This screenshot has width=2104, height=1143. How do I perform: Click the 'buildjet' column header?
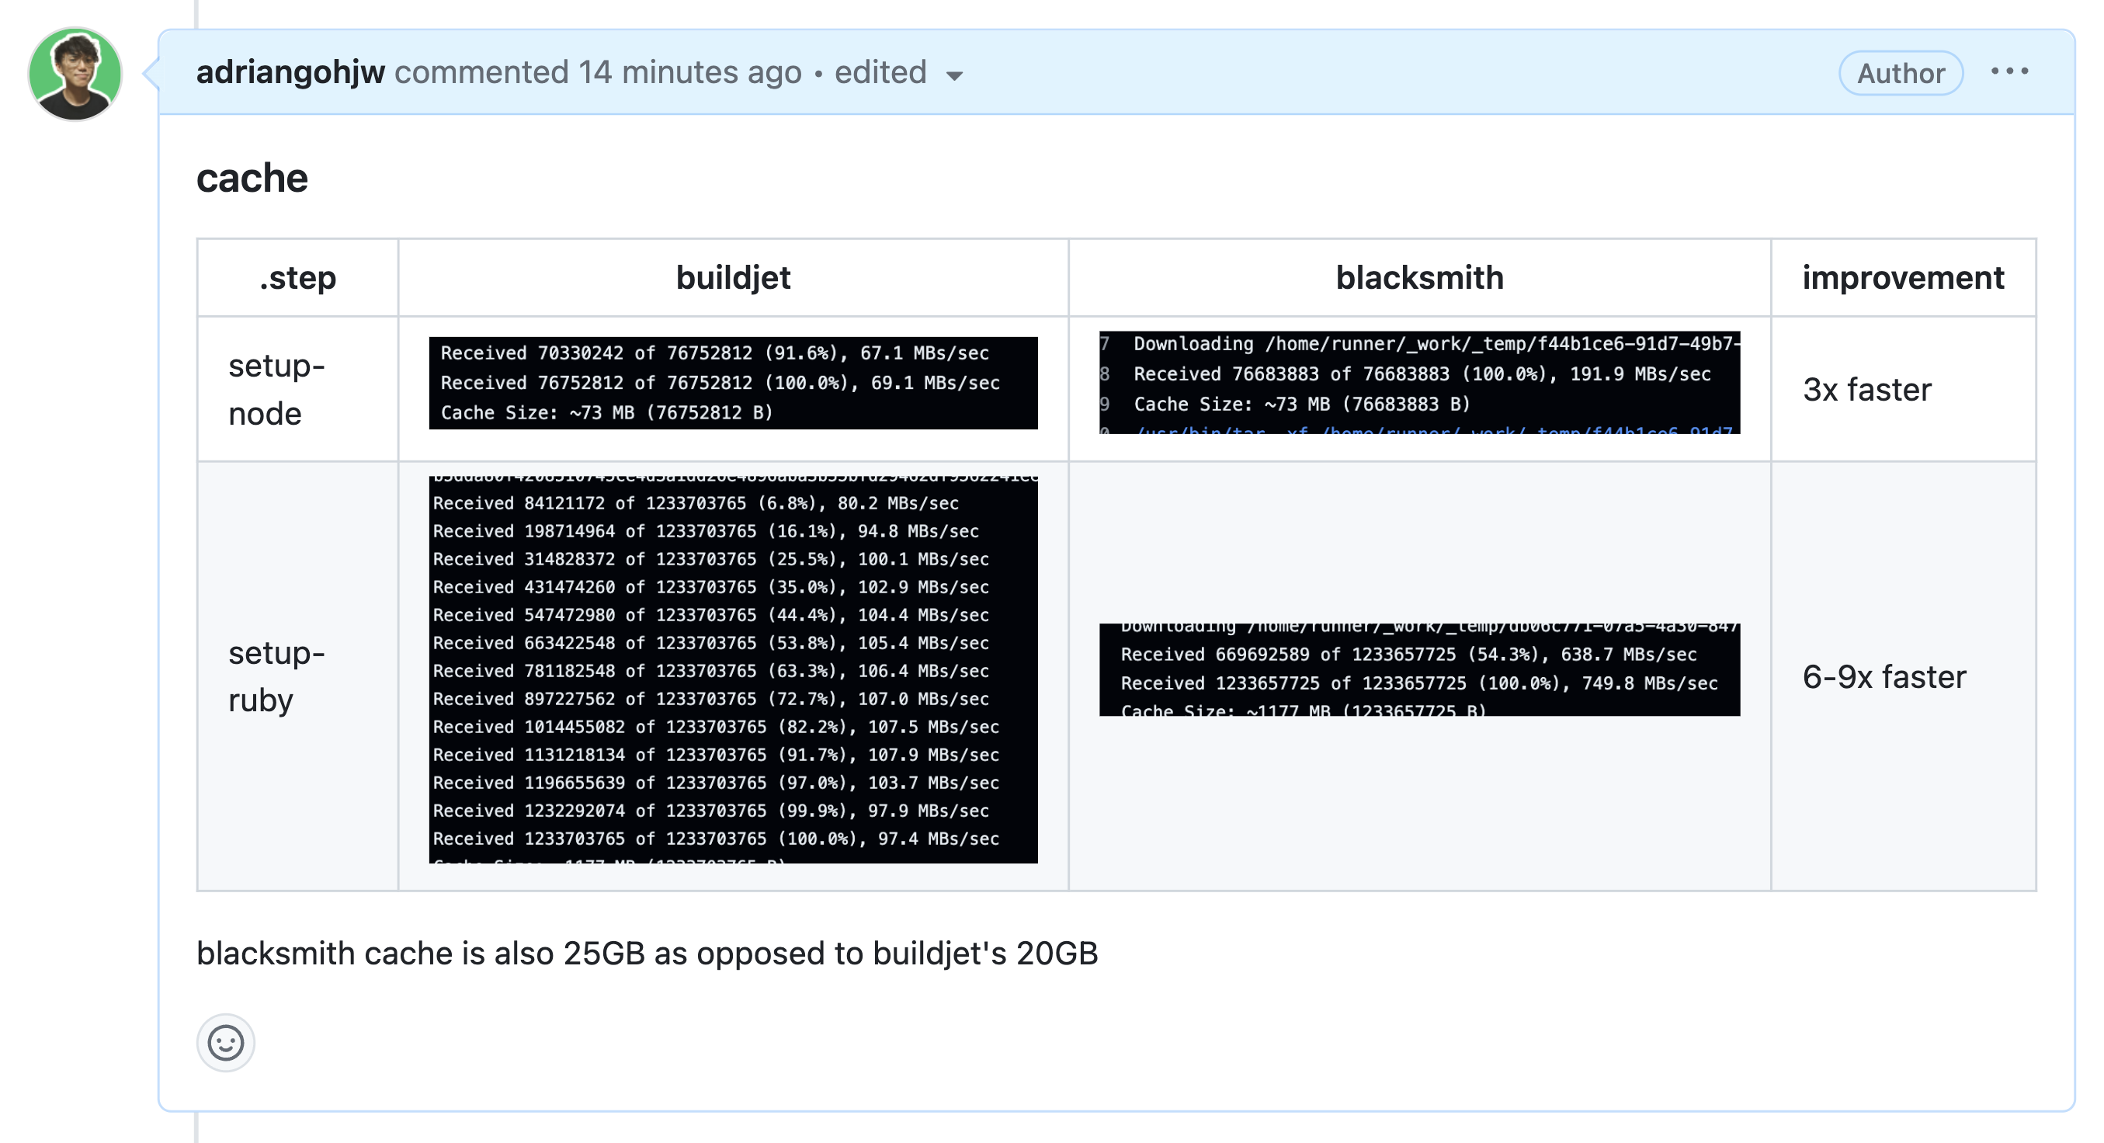pyautogui.click(x=733, y=278)
